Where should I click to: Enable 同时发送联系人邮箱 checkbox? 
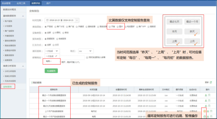pyautogui.click(x=87, y=57)
